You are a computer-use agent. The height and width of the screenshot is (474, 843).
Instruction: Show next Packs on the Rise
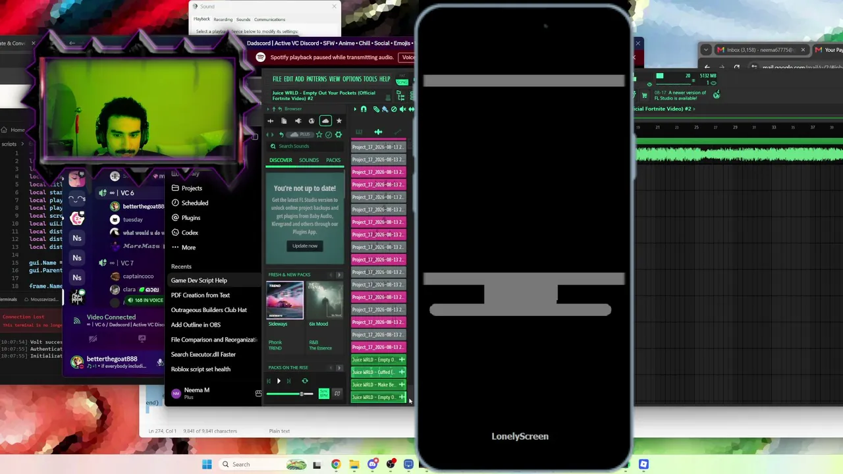339,367
